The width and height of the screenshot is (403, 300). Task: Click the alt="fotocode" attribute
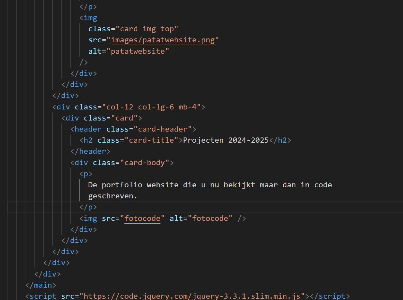click(201, 218)
